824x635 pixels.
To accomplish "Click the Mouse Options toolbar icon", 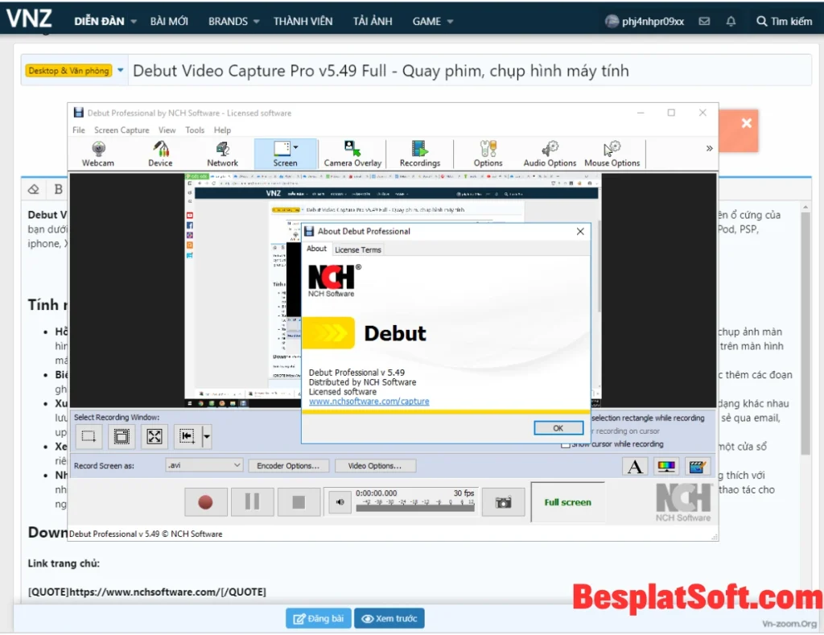I will [x=612, y=153].
